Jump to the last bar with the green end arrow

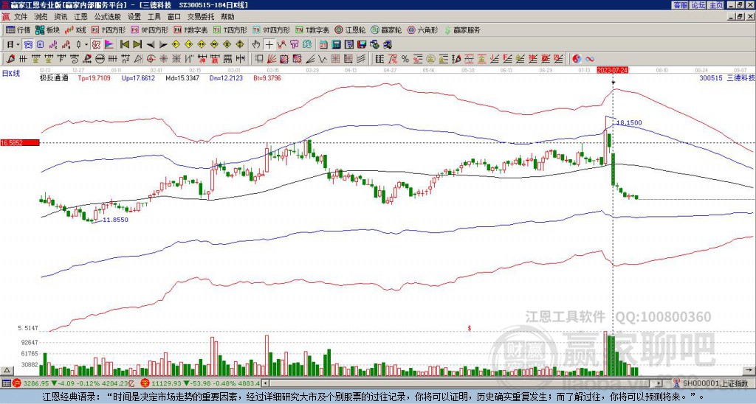[137, 45]
